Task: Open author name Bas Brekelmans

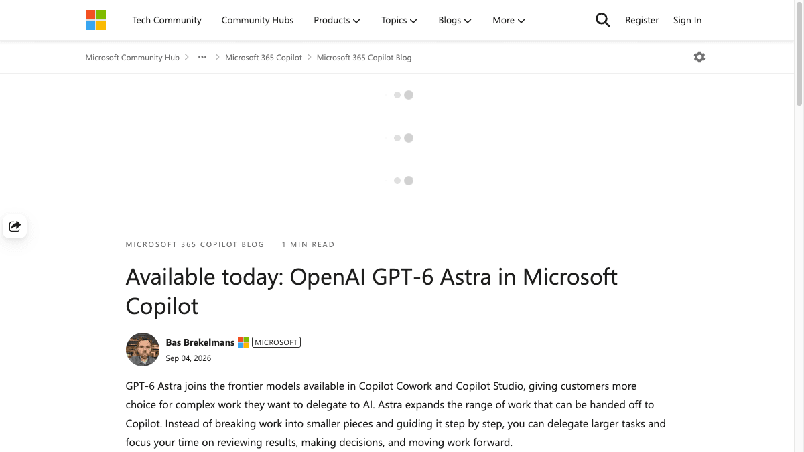Action: coord(200,342)
